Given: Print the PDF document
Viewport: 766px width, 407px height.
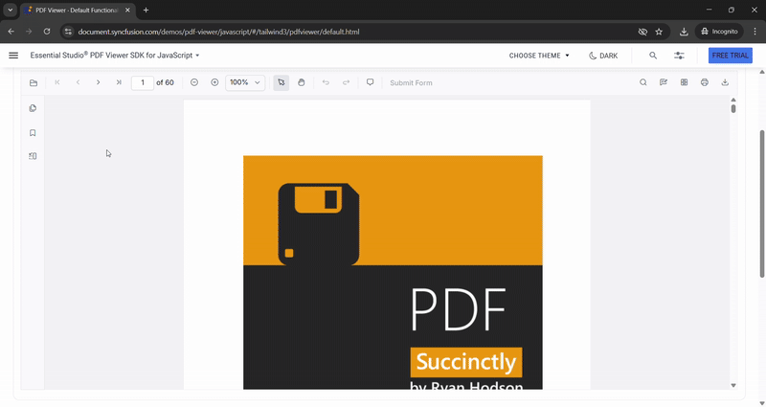Looking at the screenshot, I should coord(704,83).
